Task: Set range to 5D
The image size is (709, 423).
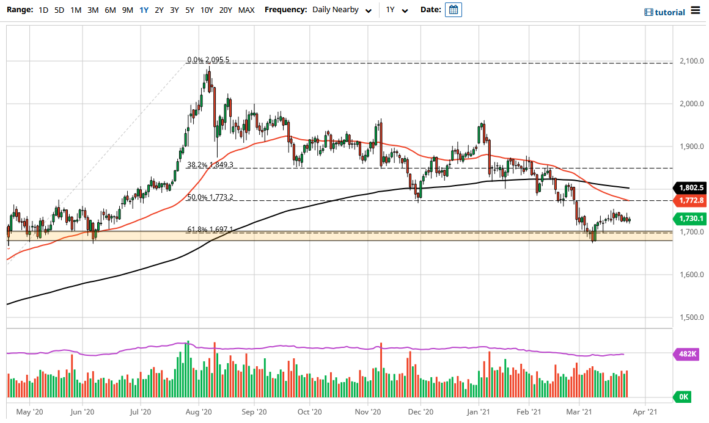Action: [59, 10]
